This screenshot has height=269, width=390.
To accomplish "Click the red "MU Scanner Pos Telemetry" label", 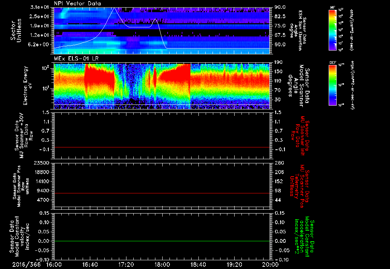I will point(299,186).
